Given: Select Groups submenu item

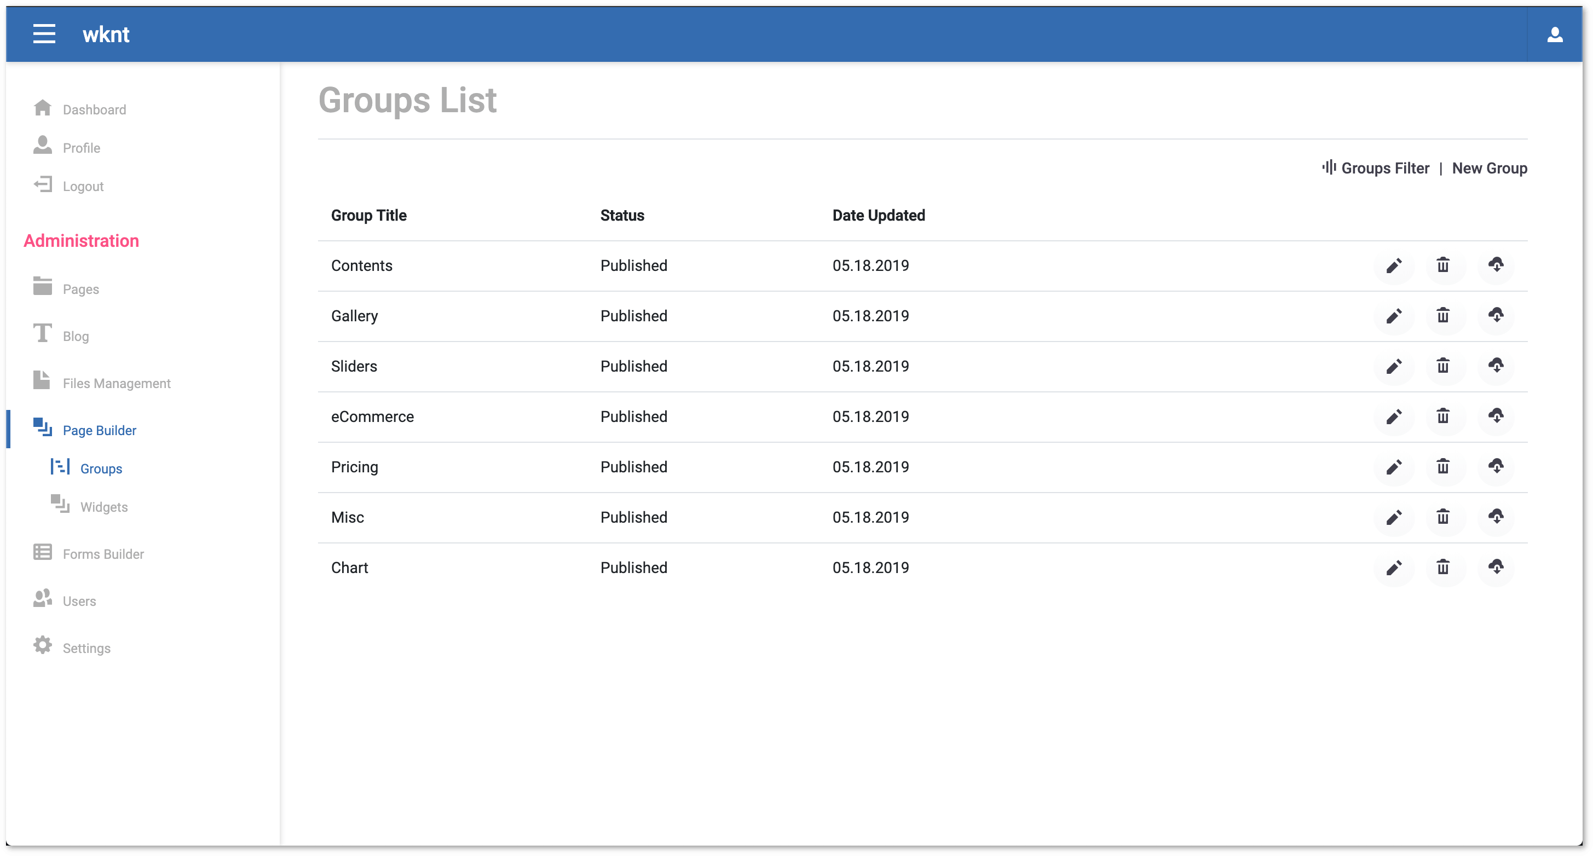Looking at the screenshot, I should coord(86,468).
